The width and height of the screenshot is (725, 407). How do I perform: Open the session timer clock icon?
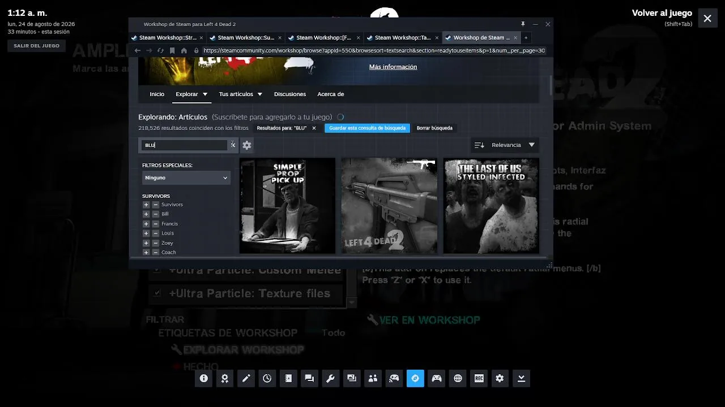(x=267, y=378)
